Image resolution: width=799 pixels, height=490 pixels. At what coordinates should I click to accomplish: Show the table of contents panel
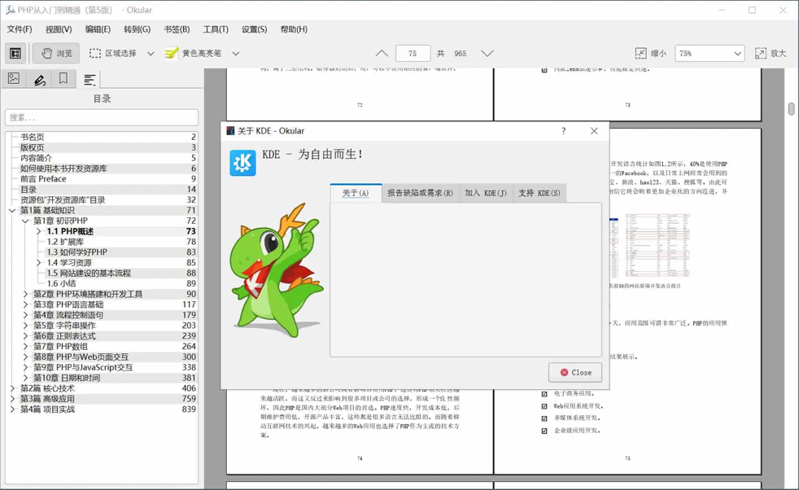point(90,79)
